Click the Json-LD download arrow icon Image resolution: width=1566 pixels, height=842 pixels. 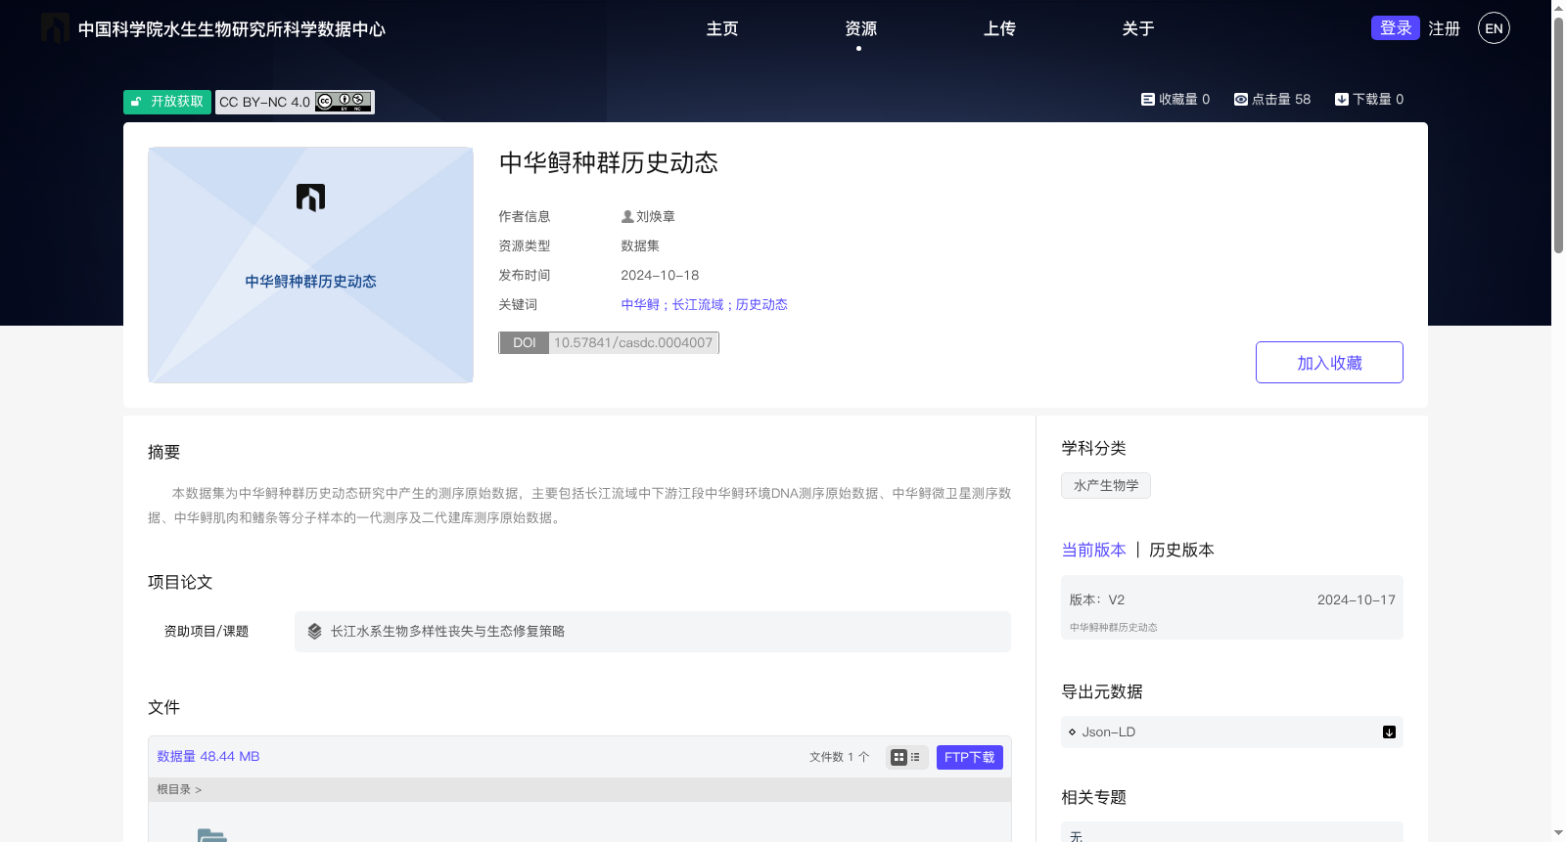[x=1389, y=732]
